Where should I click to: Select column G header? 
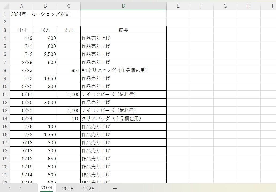tap(225, 6)
